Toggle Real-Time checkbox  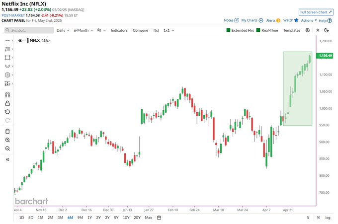258,30
